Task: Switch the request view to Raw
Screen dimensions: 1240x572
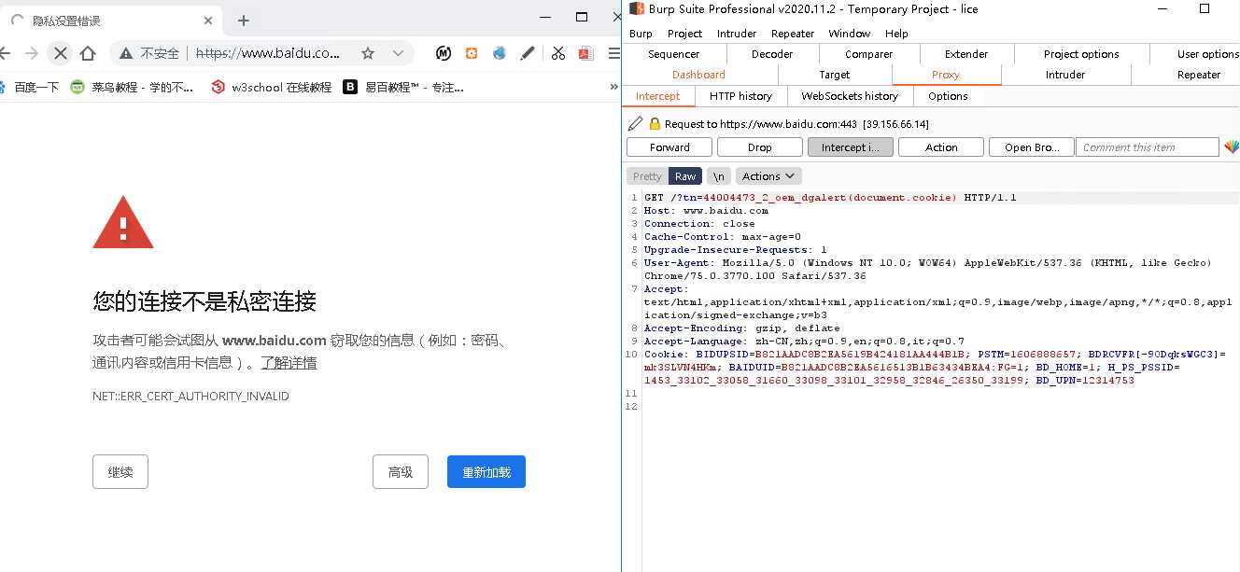Action: tap(685, 176)
